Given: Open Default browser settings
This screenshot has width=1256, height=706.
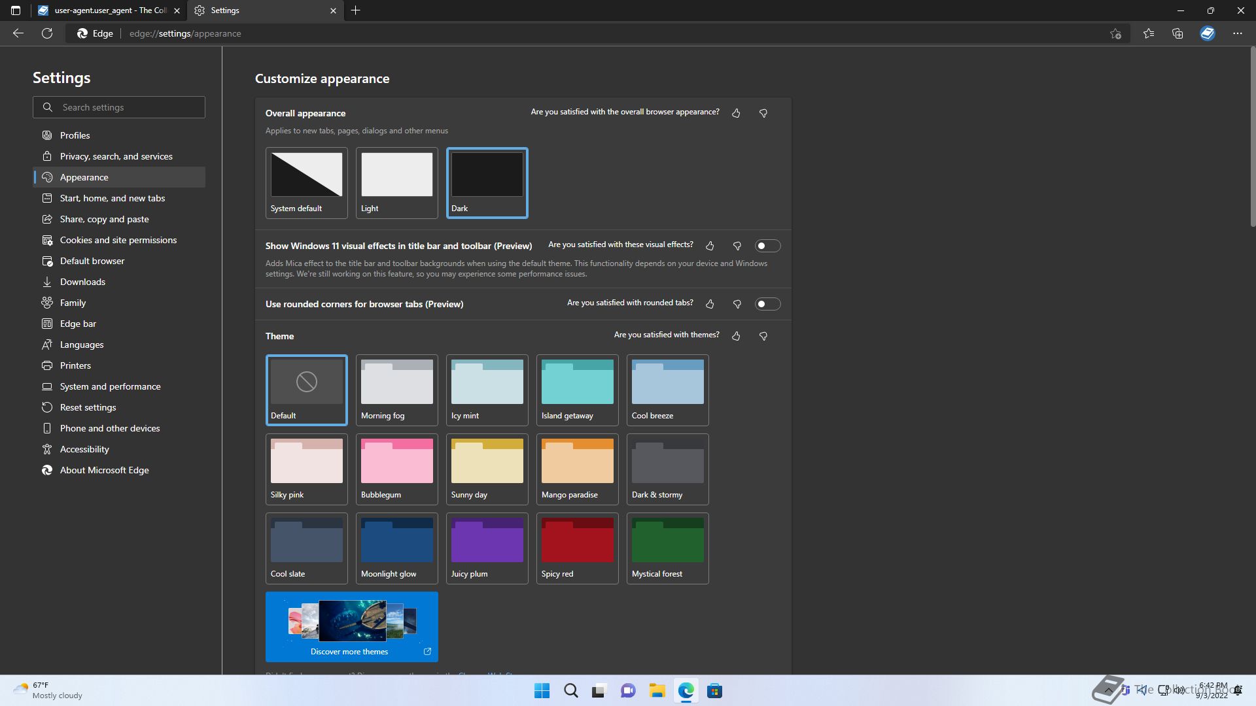Looking at the screenshot, I should coord(119,261).
